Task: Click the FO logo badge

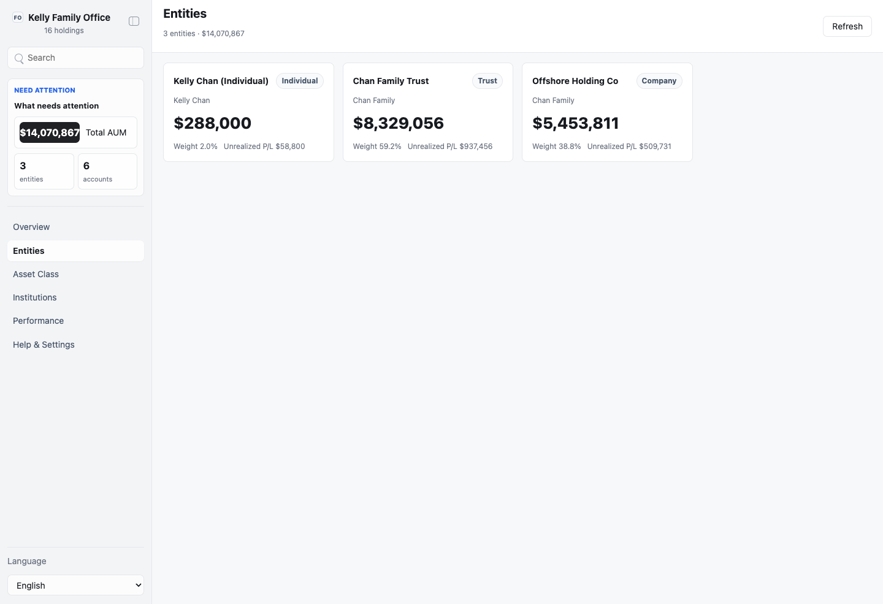Action: pyautogui.click(x=18, y=18)
